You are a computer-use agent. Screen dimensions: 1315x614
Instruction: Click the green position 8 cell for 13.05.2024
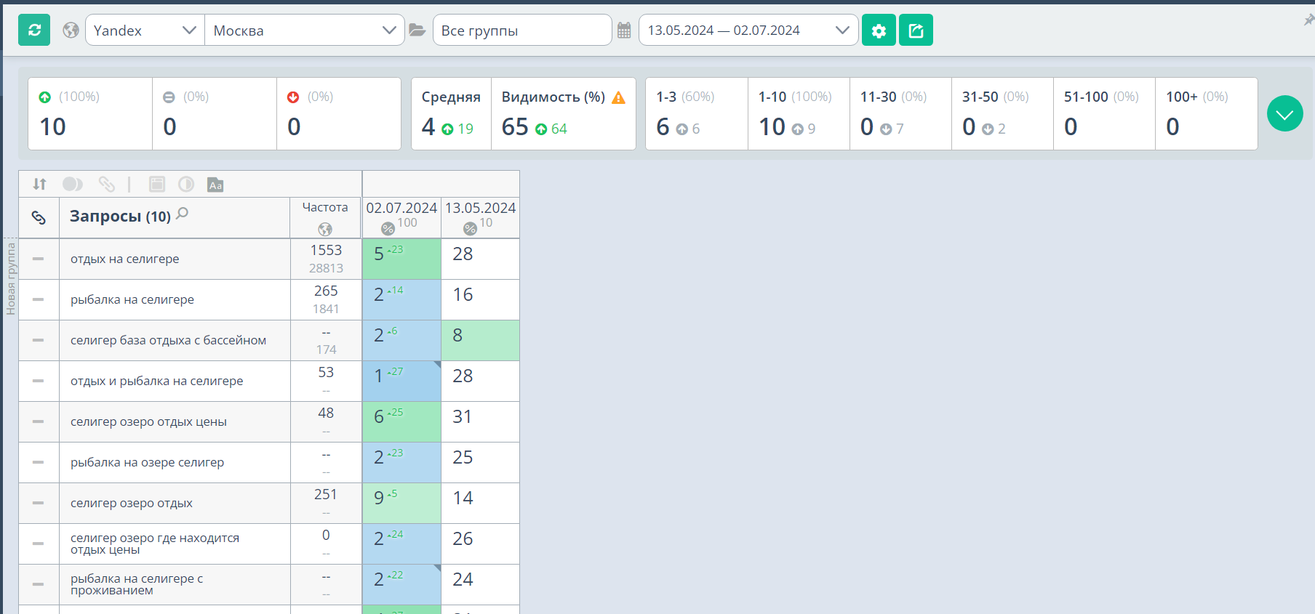tap(480, 340)
